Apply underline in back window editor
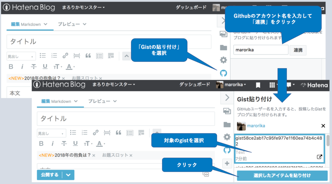This screenshot has height=184, width=332. tap(45, 67)
